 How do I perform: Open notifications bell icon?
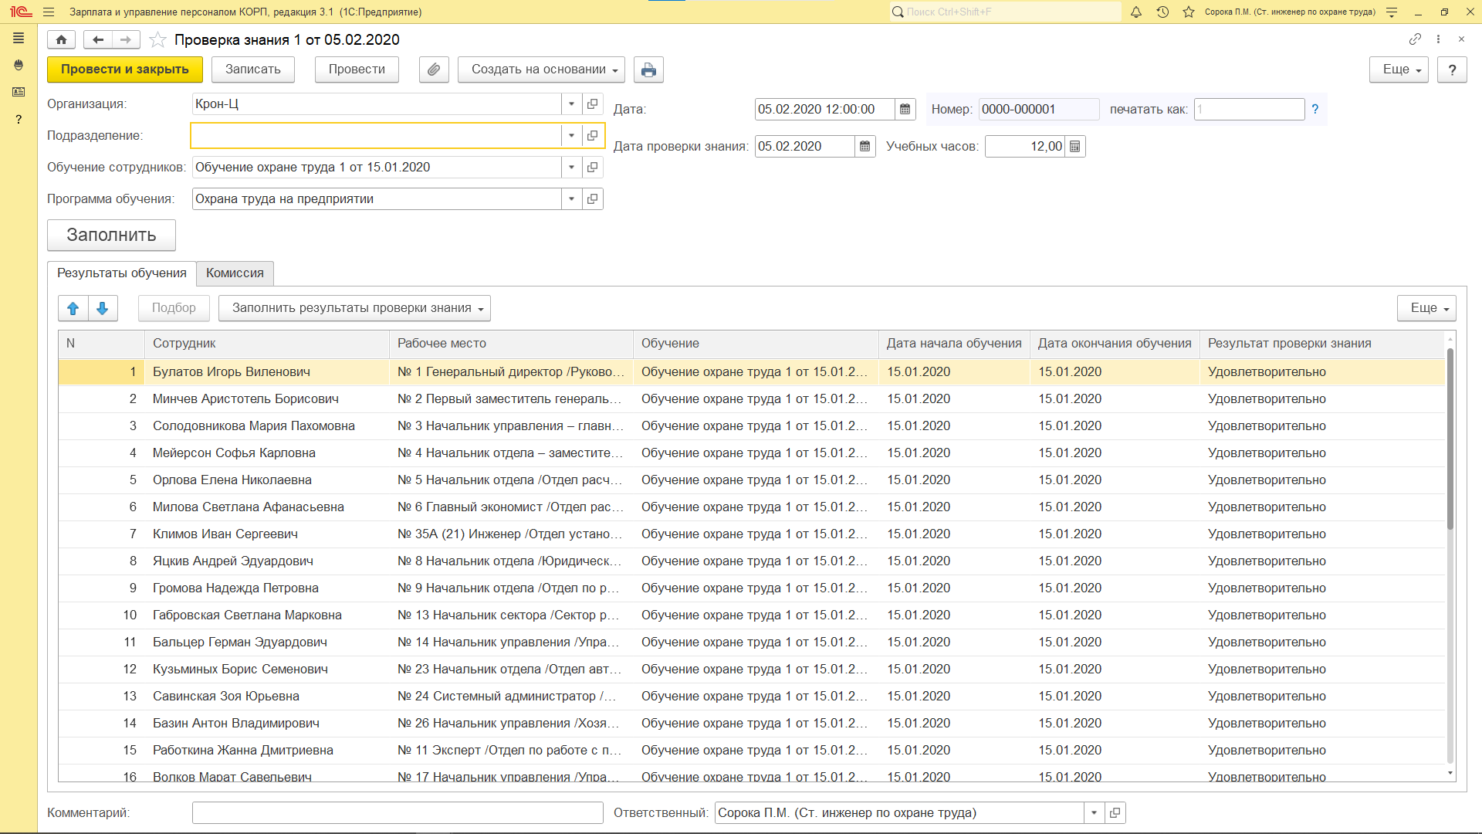[1135, 12]
